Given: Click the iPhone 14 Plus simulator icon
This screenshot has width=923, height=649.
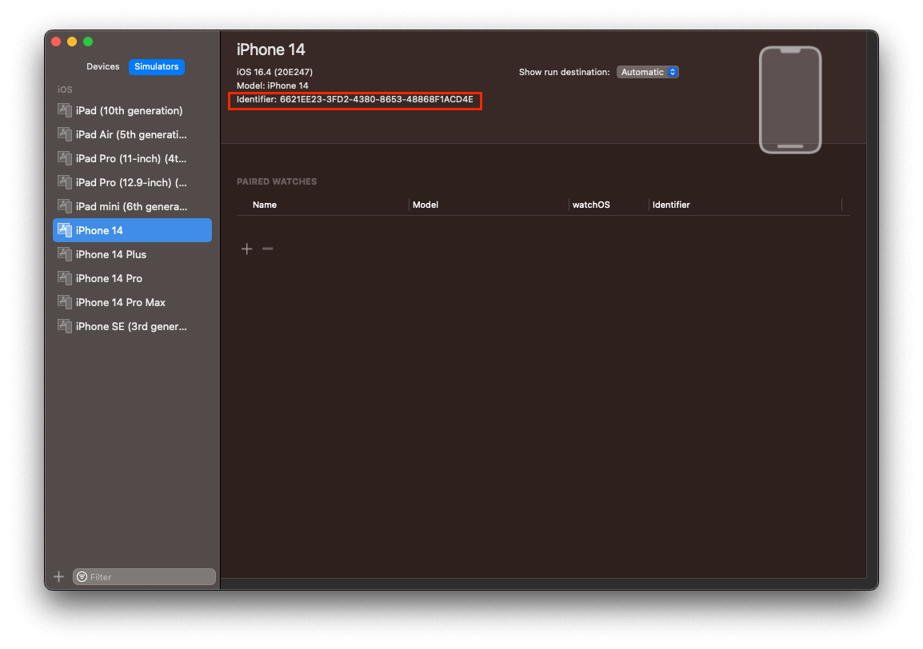Looking at the screenshot, I should tap(65, 254).
